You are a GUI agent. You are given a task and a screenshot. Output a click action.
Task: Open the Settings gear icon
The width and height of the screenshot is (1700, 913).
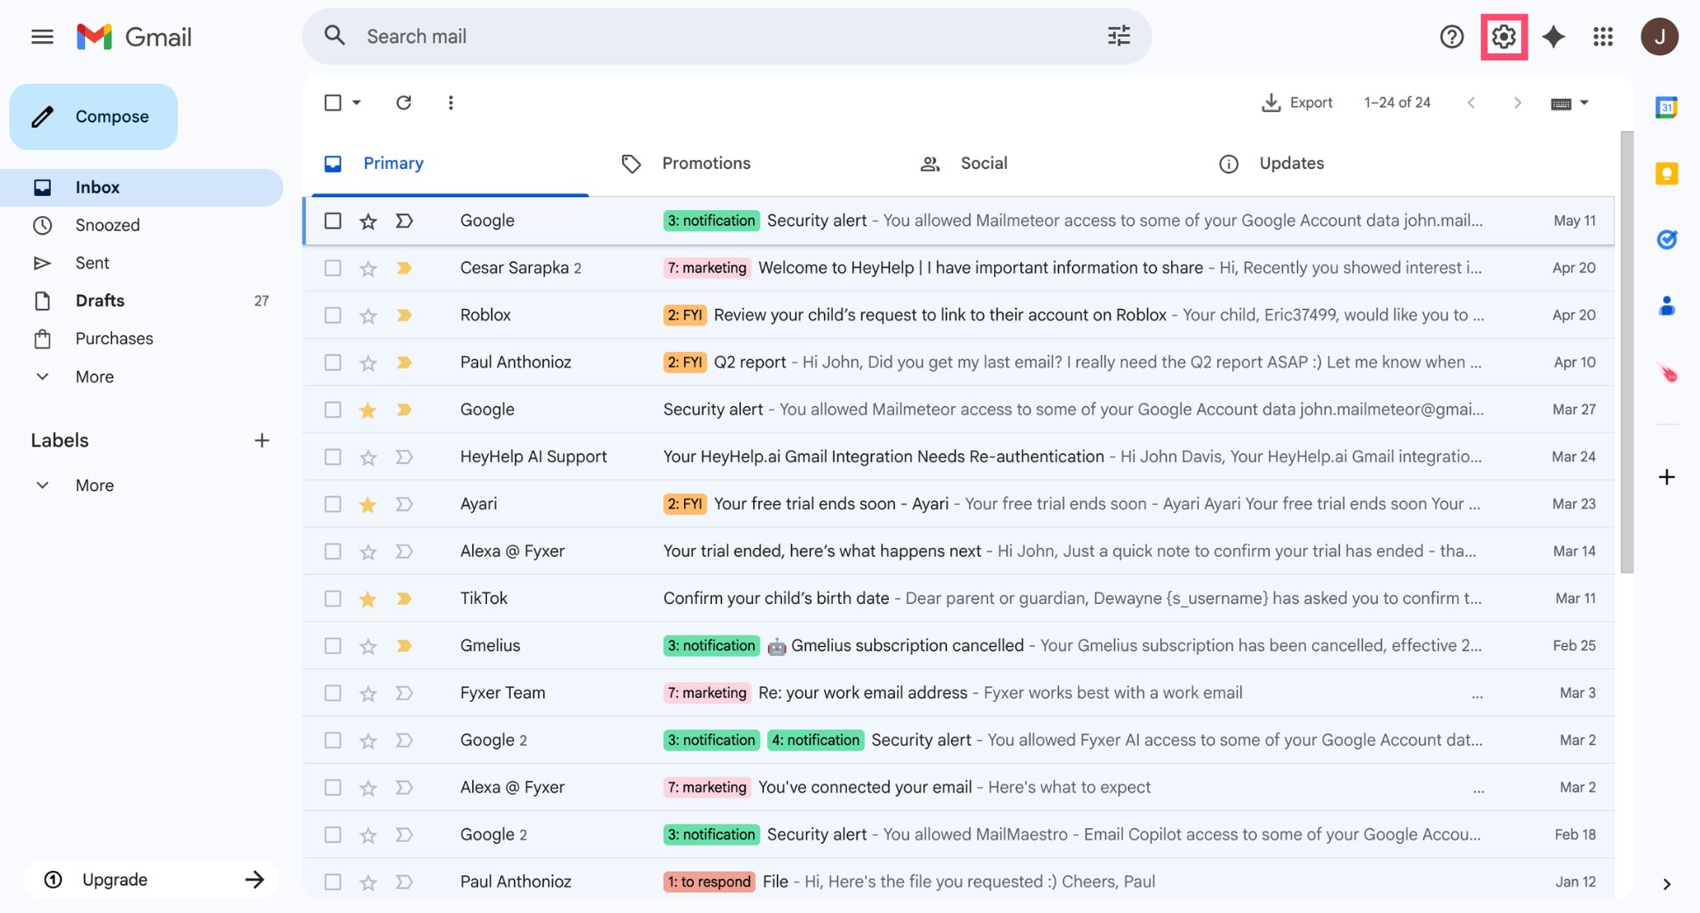click(1504, 37)
